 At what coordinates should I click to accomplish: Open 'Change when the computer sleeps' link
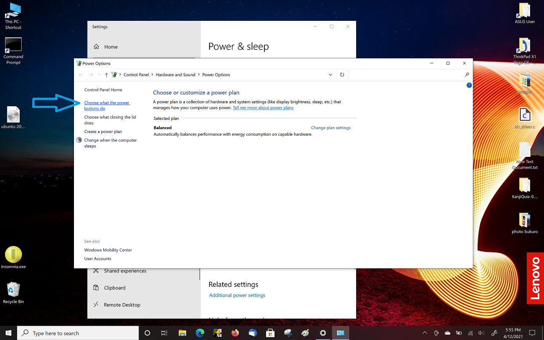tap(110, 143)
